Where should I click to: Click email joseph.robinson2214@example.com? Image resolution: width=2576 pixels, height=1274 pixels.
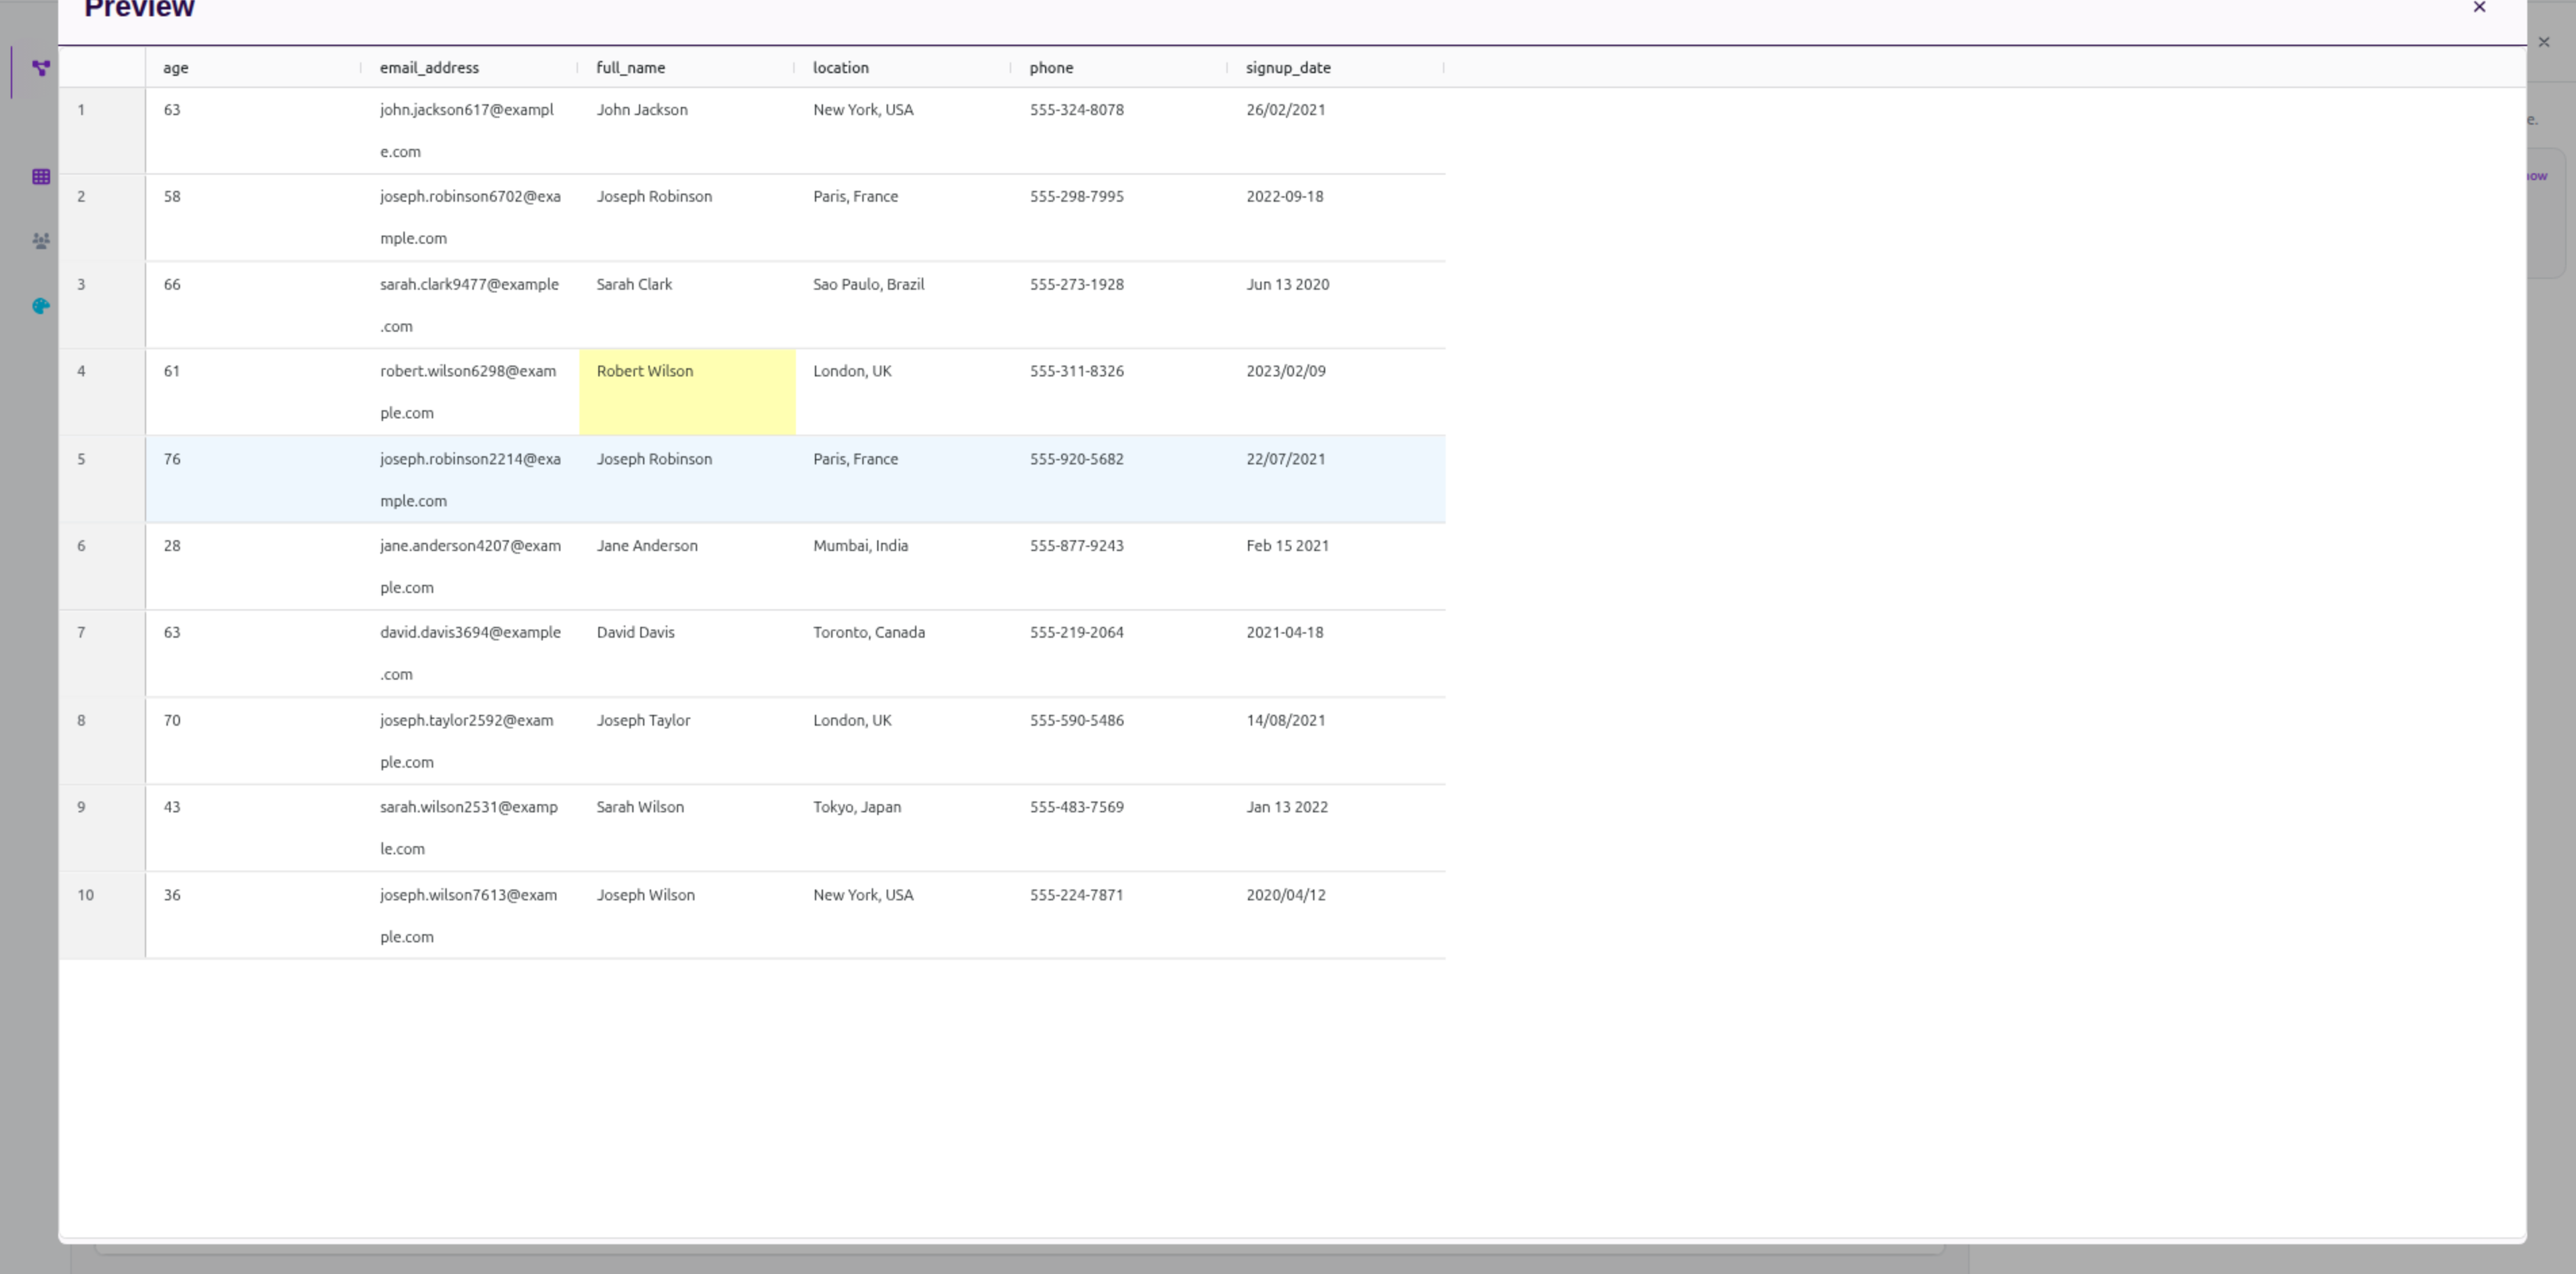[x=471, y=479]
